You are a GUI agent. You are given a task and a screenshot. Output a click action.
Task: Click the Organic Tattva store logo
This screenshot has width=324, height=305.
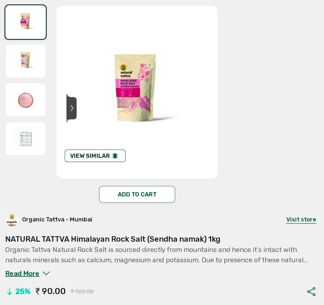coord(12,220)
